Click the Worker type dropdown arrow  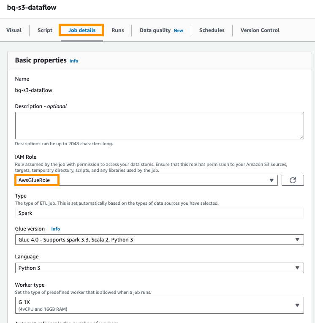297,305
